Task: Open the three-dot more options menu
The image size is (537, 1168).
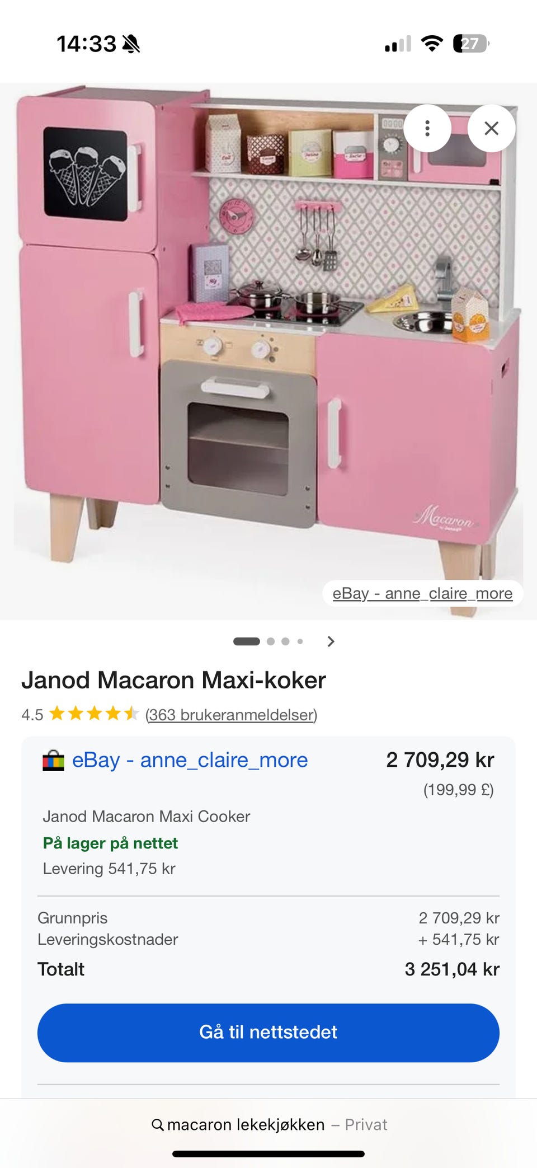Action: (427, 128)
